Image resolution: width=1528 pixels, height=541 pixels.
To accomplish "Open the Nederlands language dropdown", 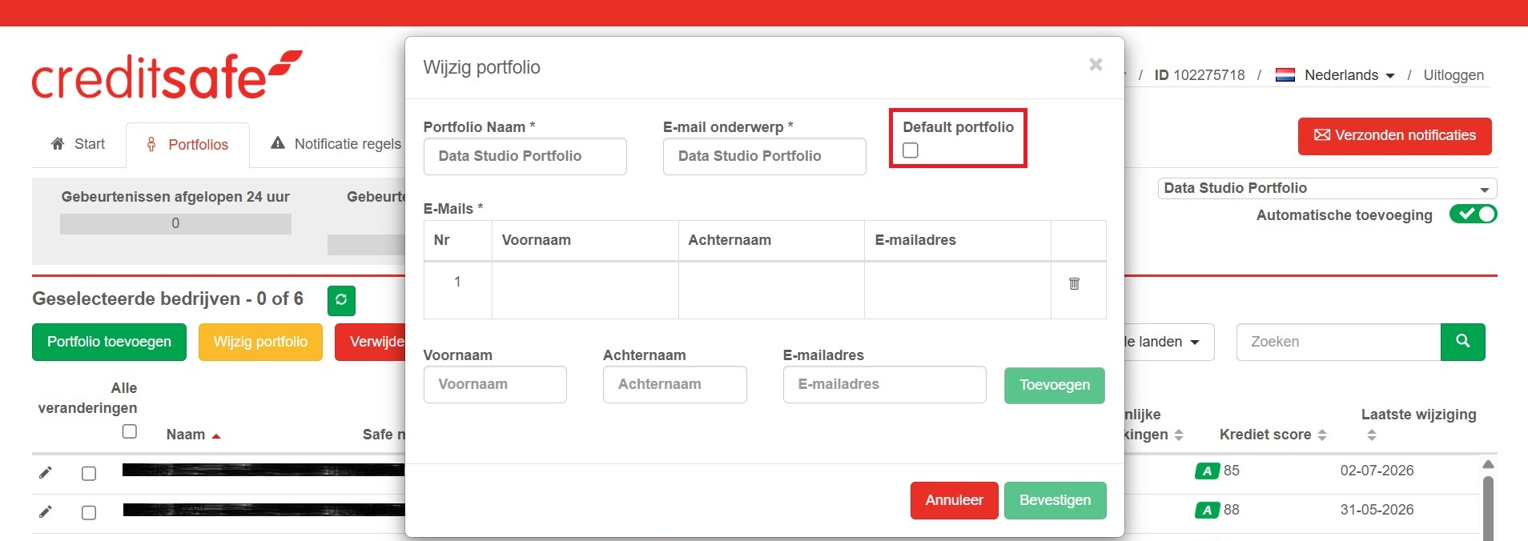I will pyautogui.click(x=1349, y=75).
